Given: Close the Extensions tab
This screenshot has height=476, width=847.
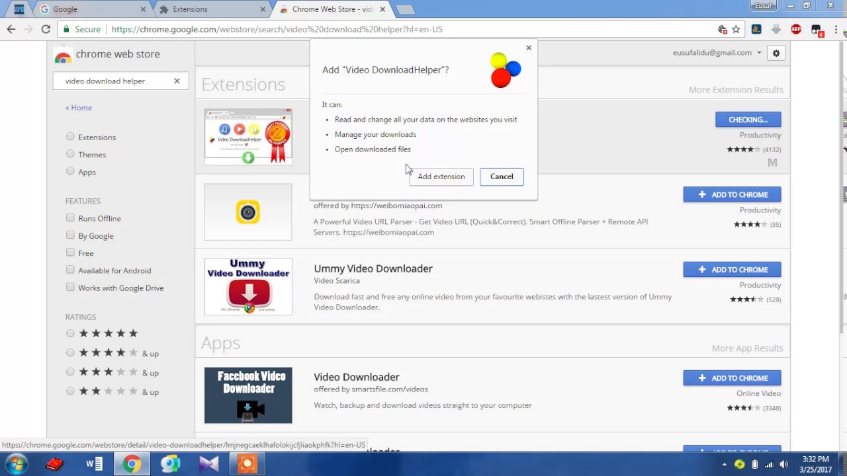Looking at the screenshot, I should point(263,9).
